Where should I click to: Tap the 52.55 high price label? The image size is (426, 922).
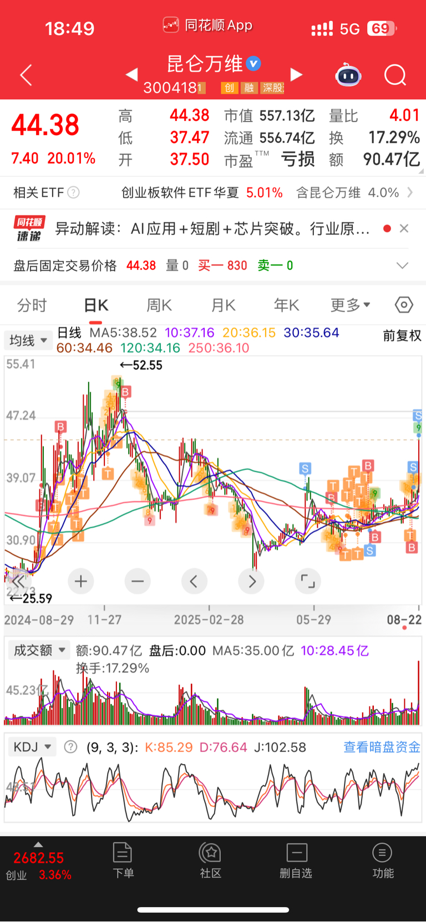(141, 365)
